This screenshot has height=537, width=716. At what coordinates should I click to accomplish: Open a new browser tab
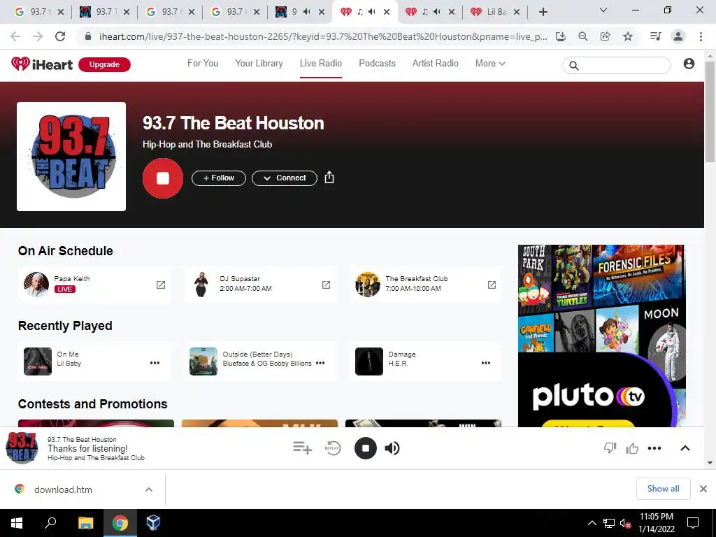543,13
